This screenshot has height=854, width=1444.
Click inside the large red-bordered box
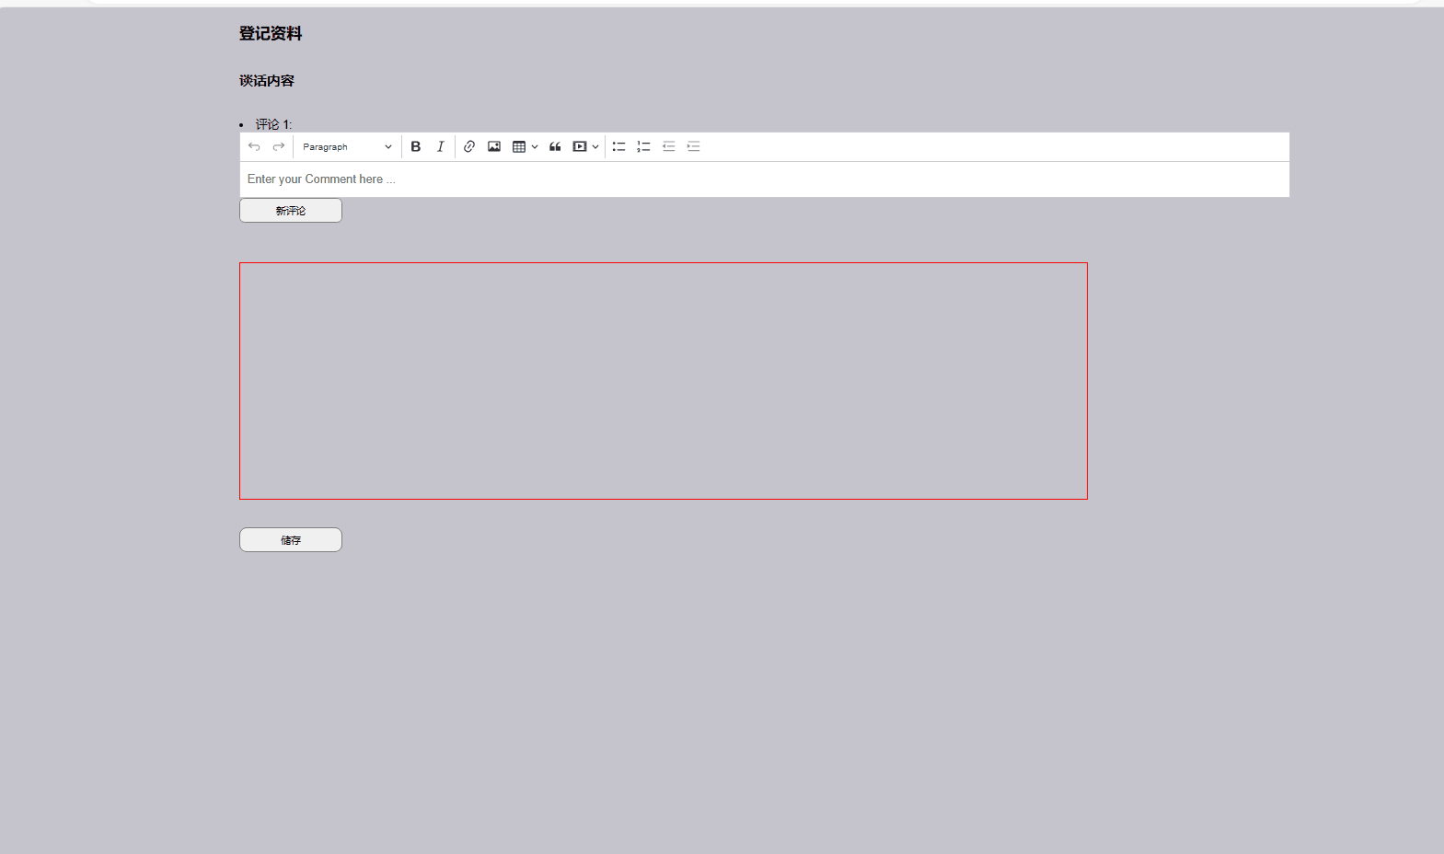click(x=664, y=381)
